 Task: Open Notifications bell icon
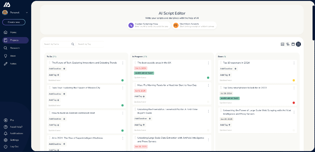6,133
